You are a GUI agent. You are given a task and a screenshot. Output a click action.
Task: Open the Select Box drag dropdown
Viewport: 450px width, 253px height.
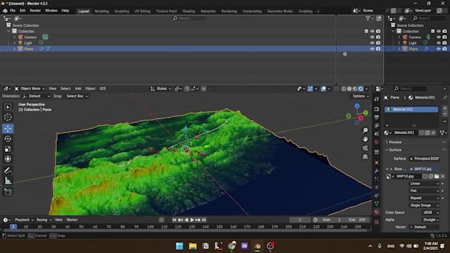77,96
